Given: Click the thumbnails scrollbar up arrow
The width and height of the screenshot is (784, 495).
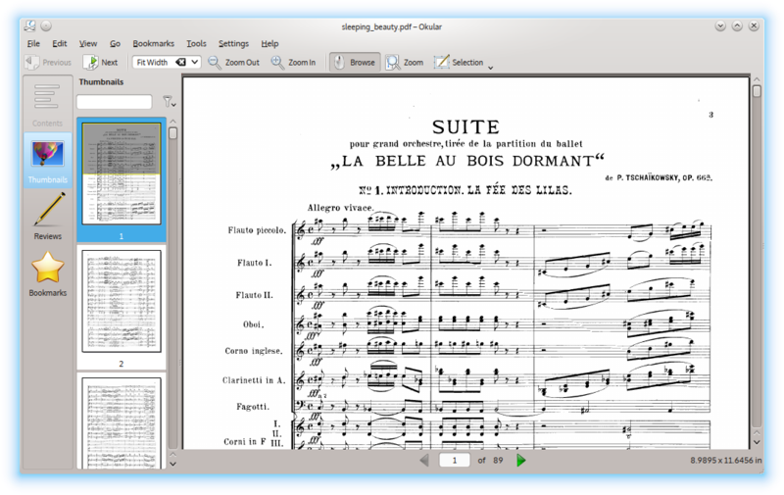Looking at the screenshot, I should click(173, 122).
